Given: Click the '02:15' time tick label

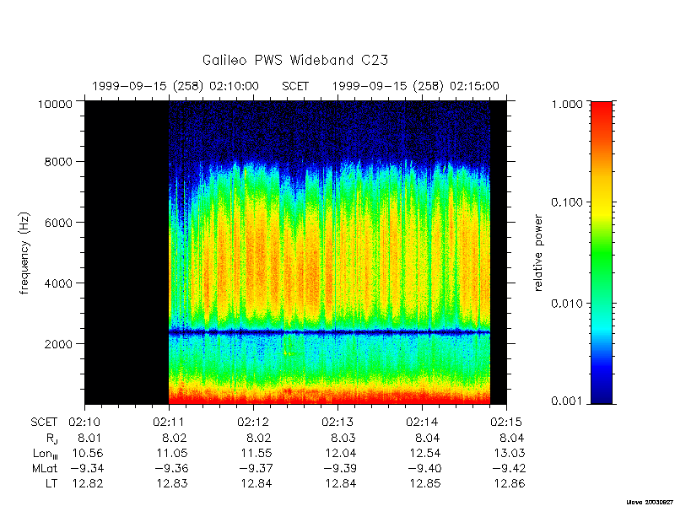Looking at the screenshot, I should point(507,423).
